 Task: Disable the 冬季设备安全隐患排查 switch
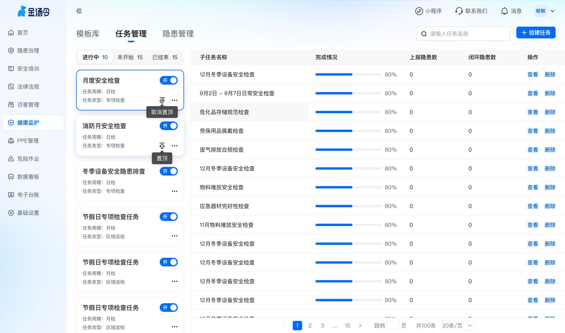point(169,171)
